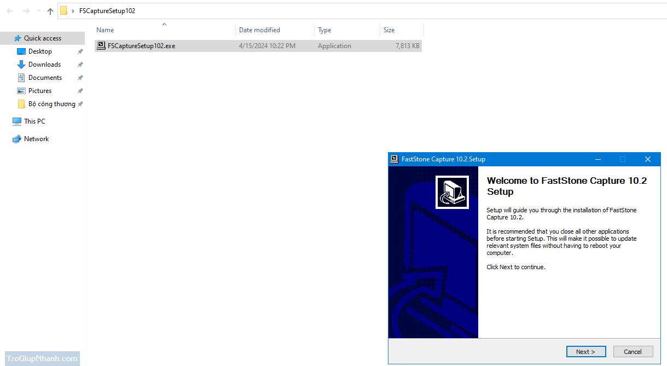This screenshot has height=366, width=667.
Task: Sort by the Date modified column
Action: point(259,30)
